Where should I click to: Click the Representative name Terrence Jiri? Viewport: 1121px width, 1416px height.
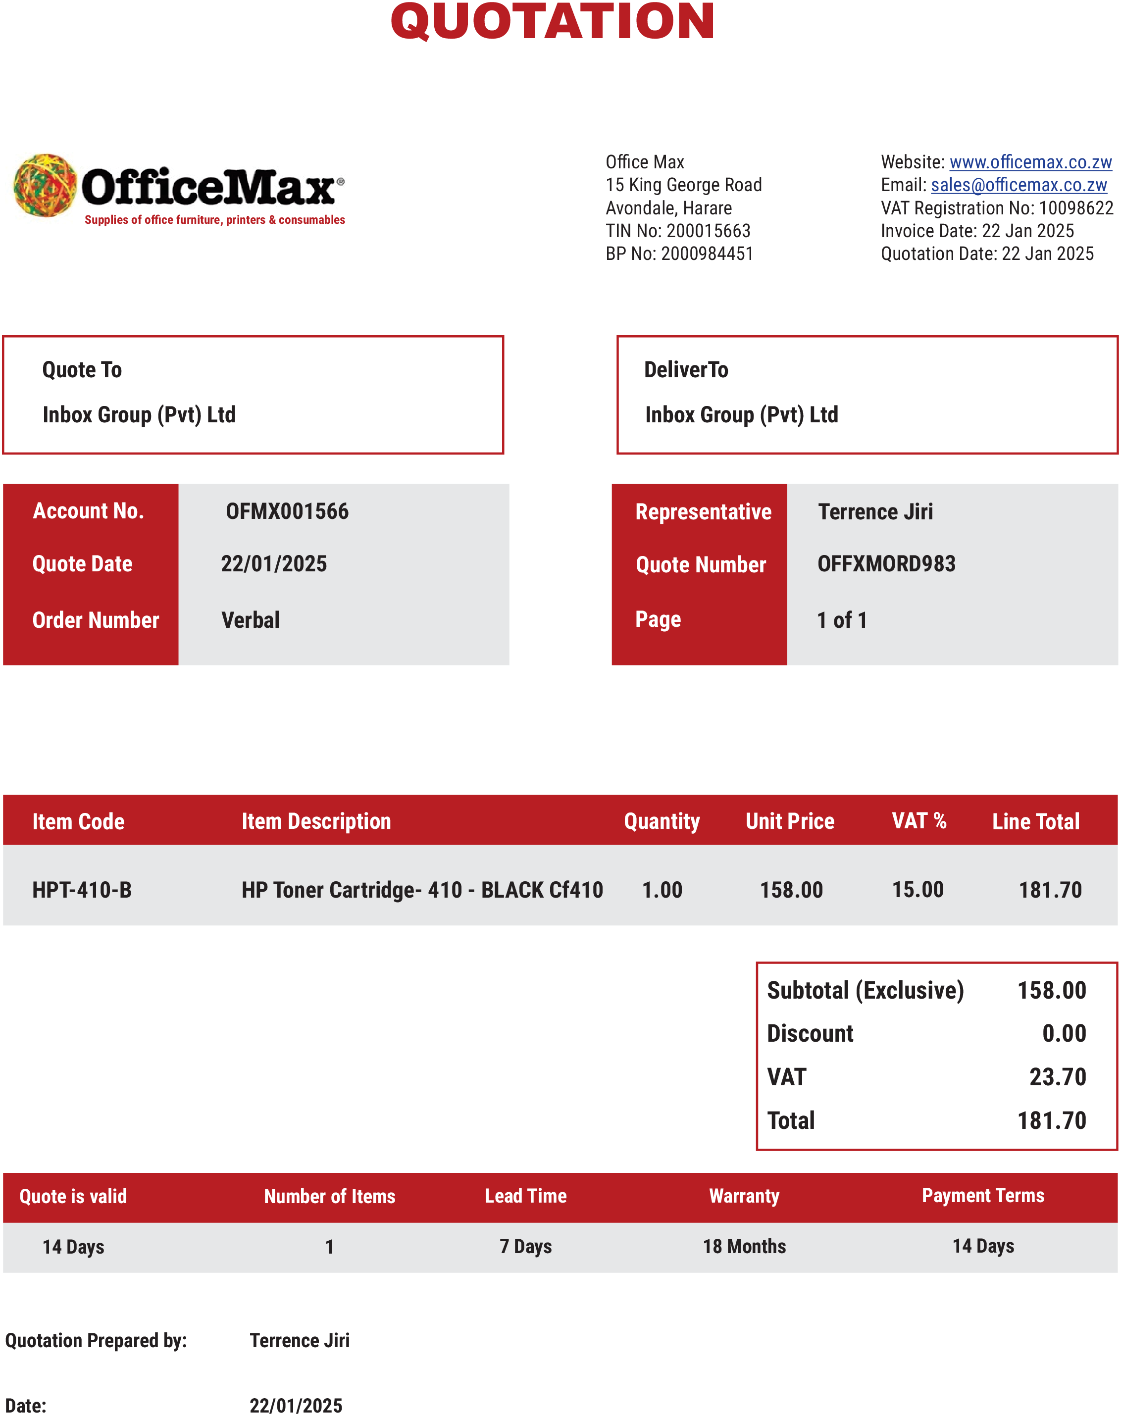pos(875,511)
